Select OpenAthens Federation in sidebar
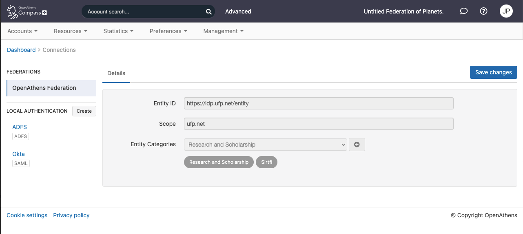523x234 pixels. [44, 88]
